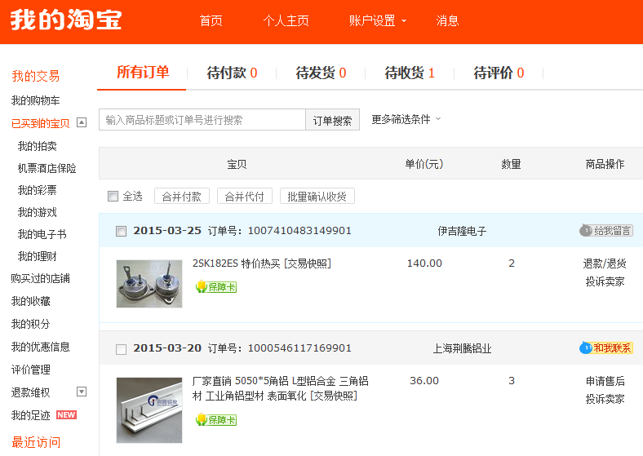Focus the order search input field
Image resolution: width=643 pixels, height=456 pixels.
[202, 120]
